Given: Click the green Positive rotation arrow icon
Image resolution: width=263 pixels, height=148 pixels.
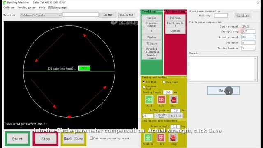Looking at the screenshot, I should 148,138.
